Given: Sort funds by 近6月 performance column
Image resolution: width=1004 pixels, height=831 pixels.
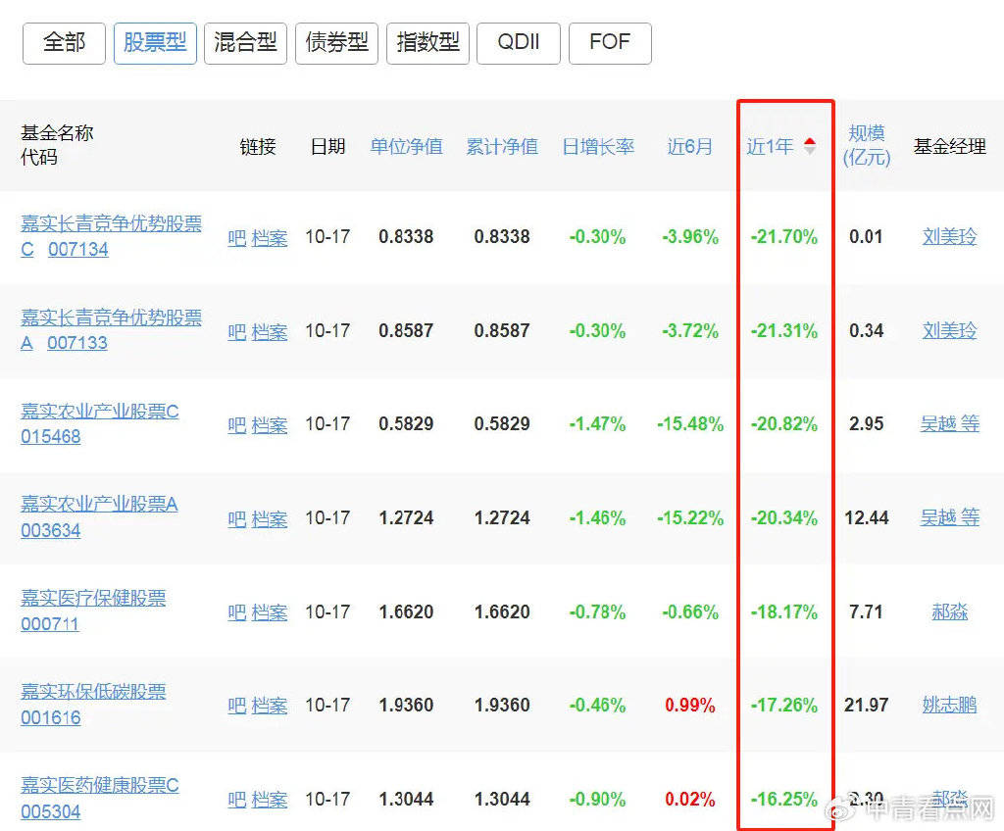Looking at the screenshot, I should point(689,147).
